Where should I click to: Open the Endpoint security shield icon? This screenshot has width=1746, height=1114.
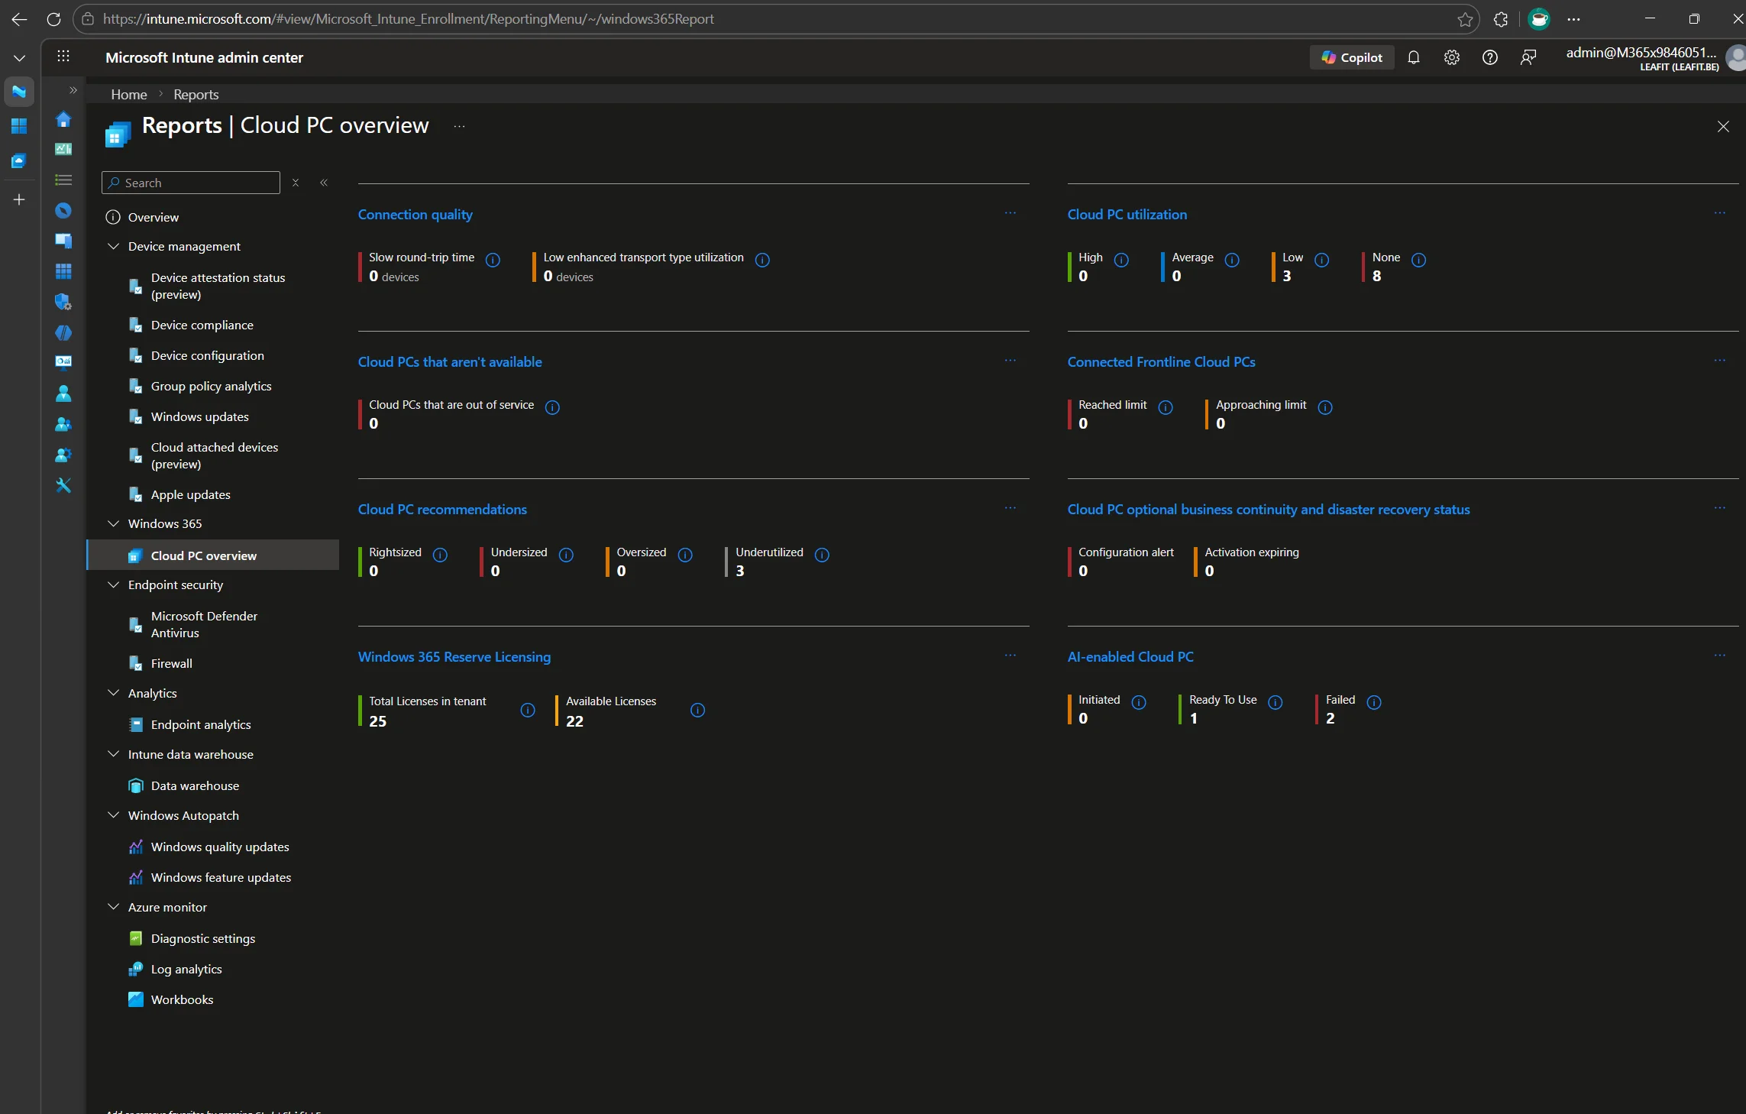(x=63, y=302)
